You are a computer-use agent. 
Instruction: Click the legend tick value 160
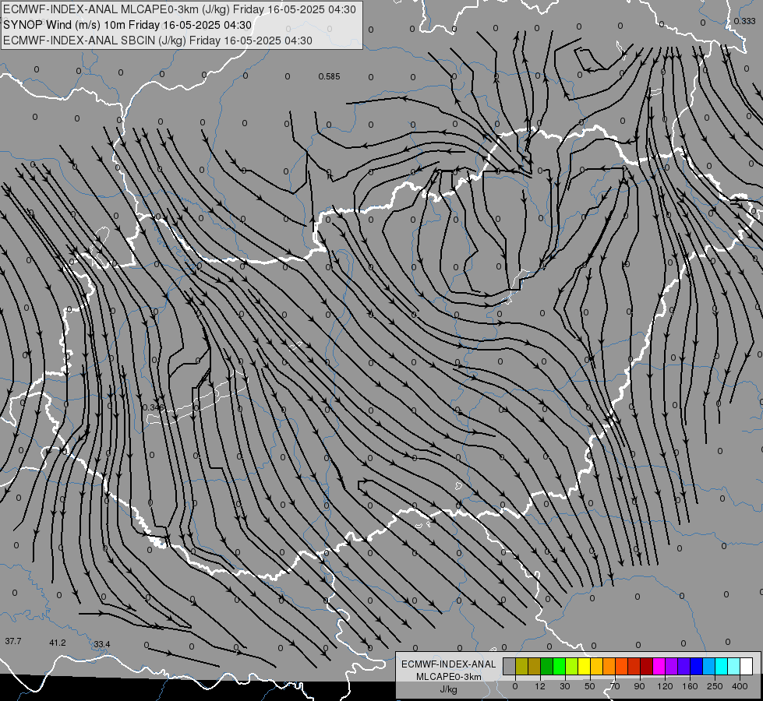690,686
